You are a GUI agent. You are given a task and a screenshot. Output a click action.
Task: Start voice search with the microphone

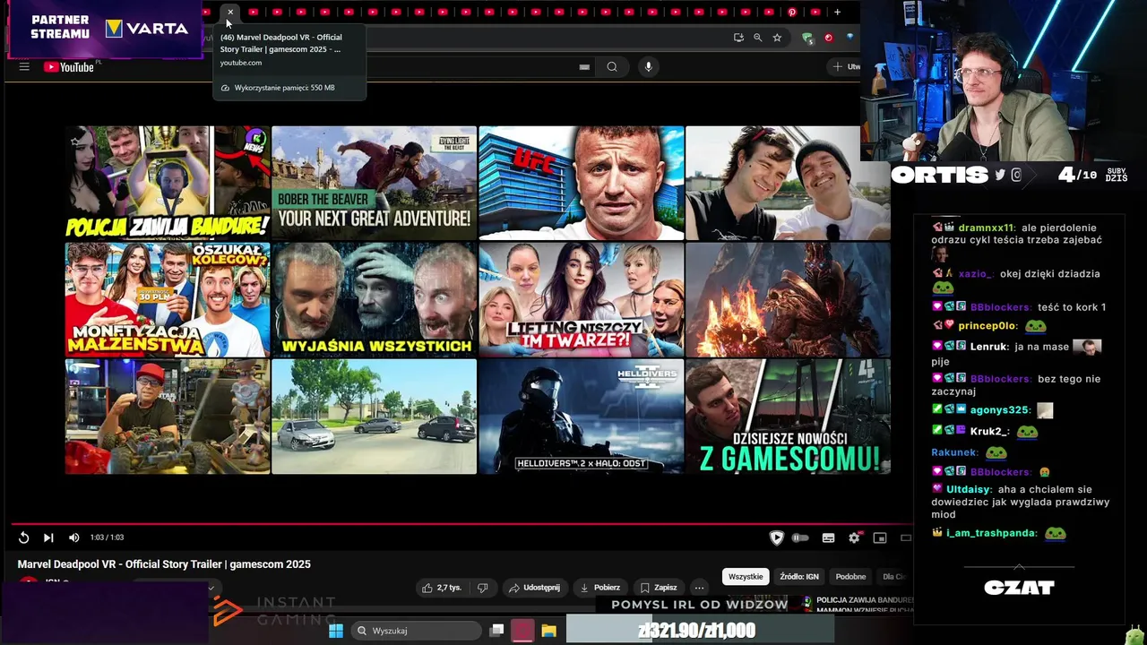coord(648,66)
